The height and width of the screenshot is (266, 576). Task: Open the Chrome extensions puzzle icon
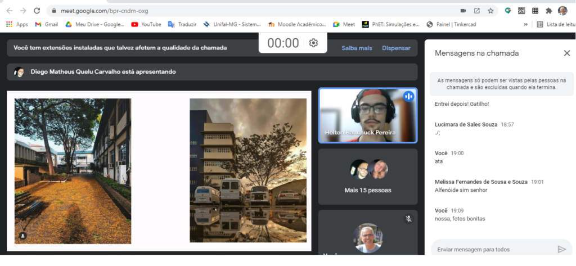pyautogui.click(x=548, y=11)
